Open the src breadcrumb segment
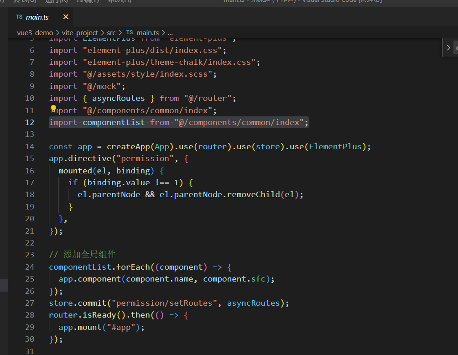The image size is (458, 355). tap(111, 32)
